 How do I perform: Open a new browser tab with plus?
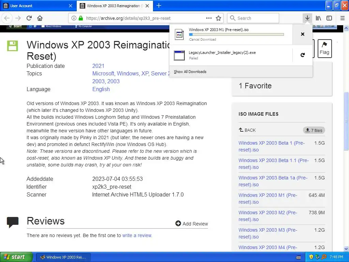(x=159, y=5)
